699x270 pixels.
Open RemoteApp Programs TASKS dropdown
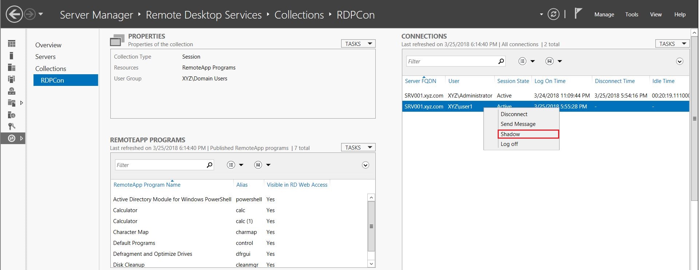point(358,147)
